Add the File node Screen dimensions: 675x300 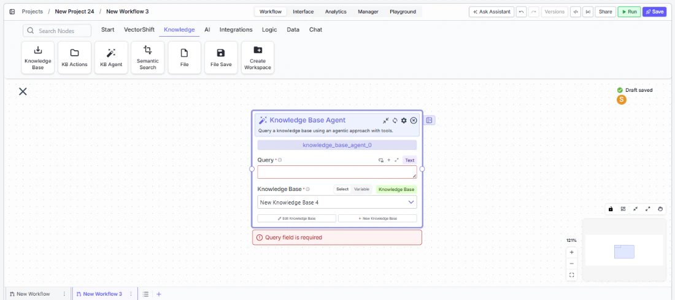click(x=184, y=58)
